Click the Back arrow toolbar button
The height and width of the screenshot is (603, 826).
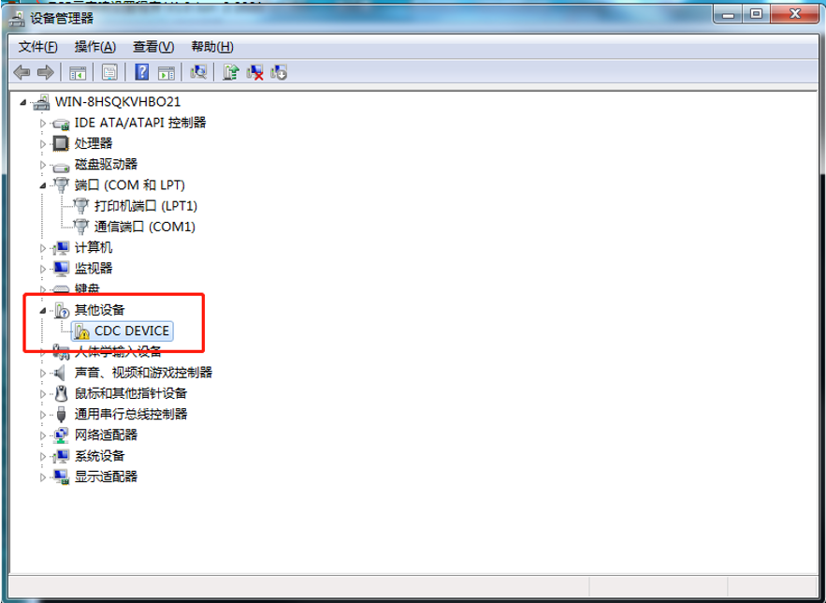tap(22, 72)
